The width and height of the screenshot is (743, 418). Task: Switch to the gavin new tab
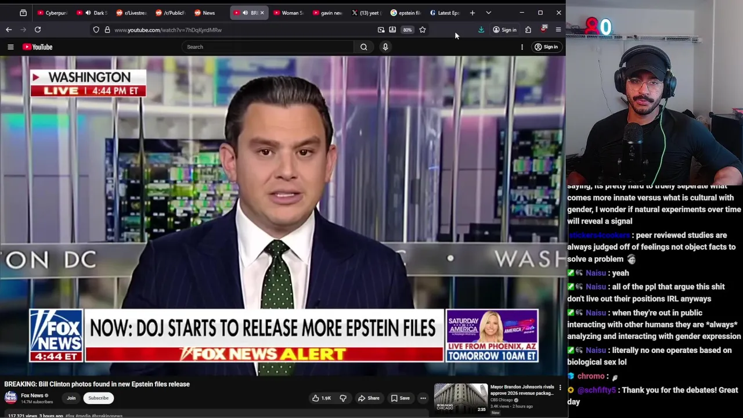328,13
